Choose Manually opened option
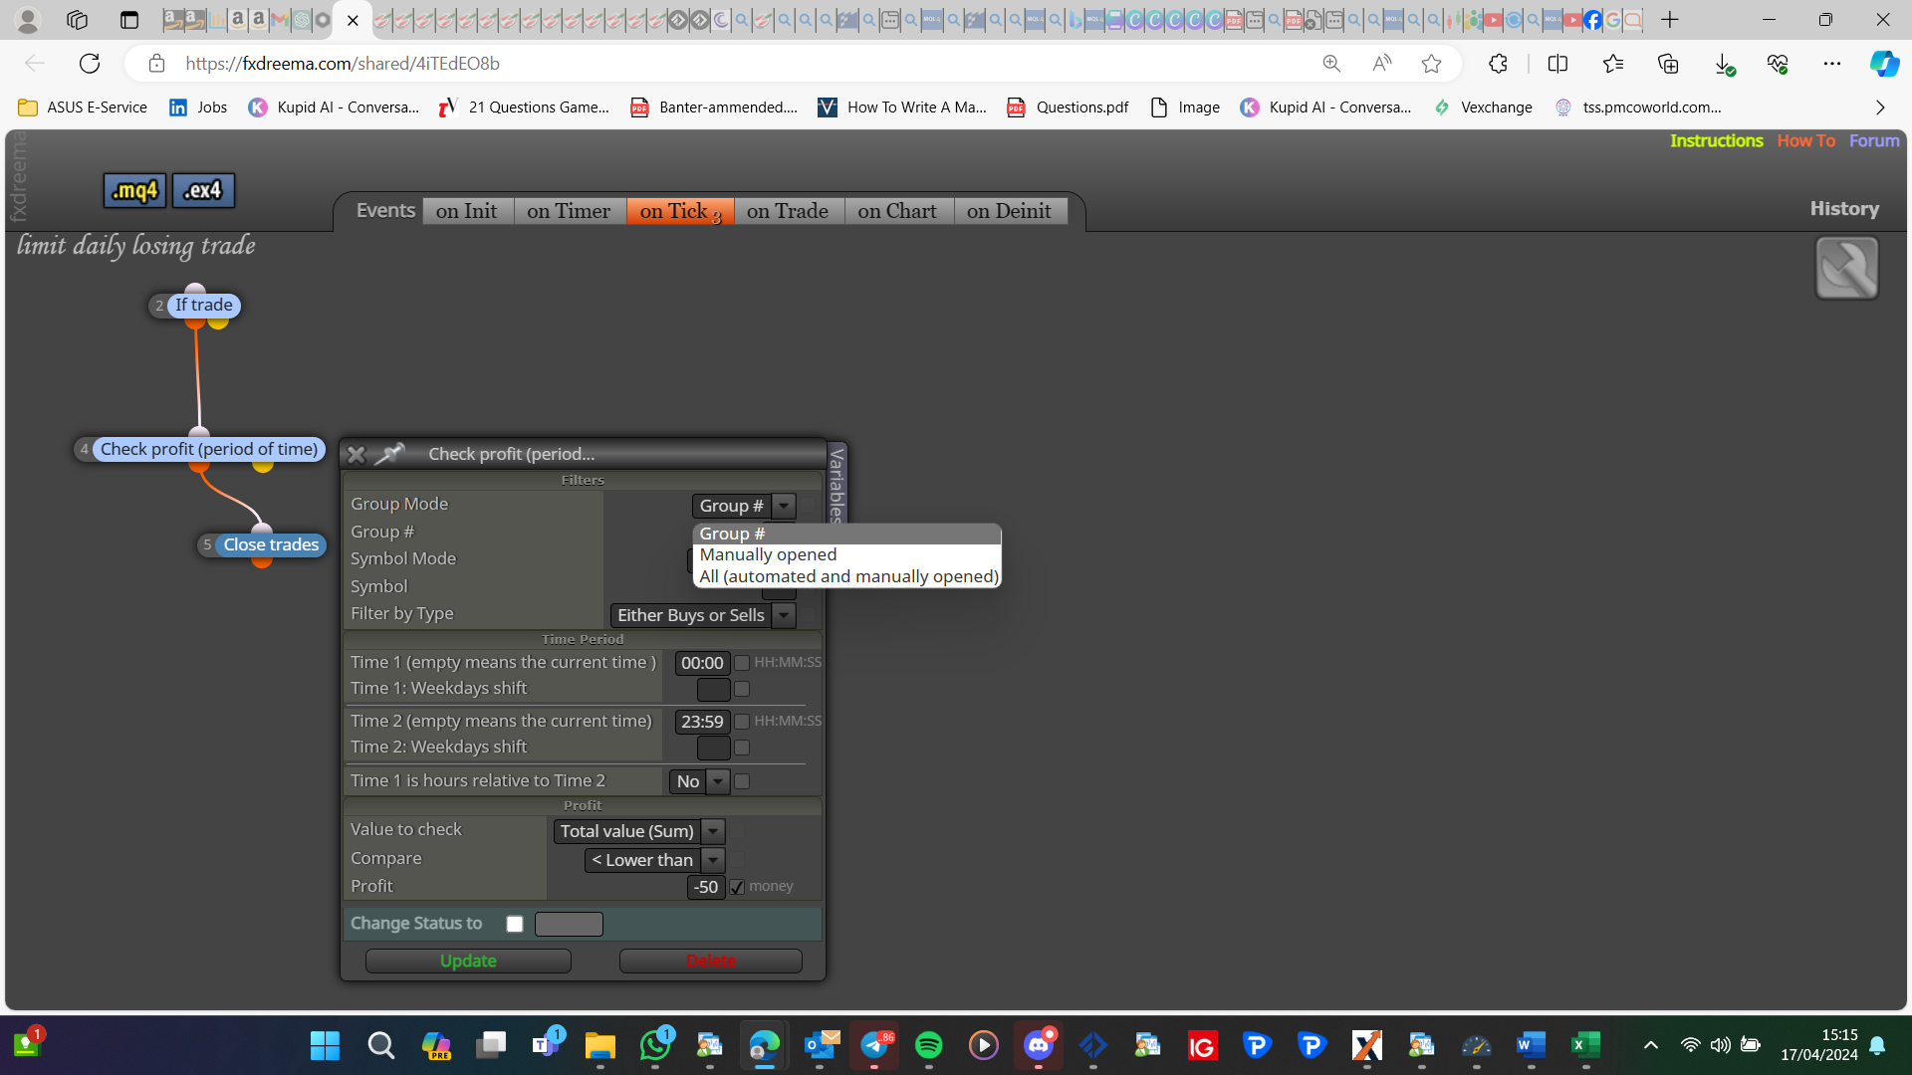 coord(846,554)
